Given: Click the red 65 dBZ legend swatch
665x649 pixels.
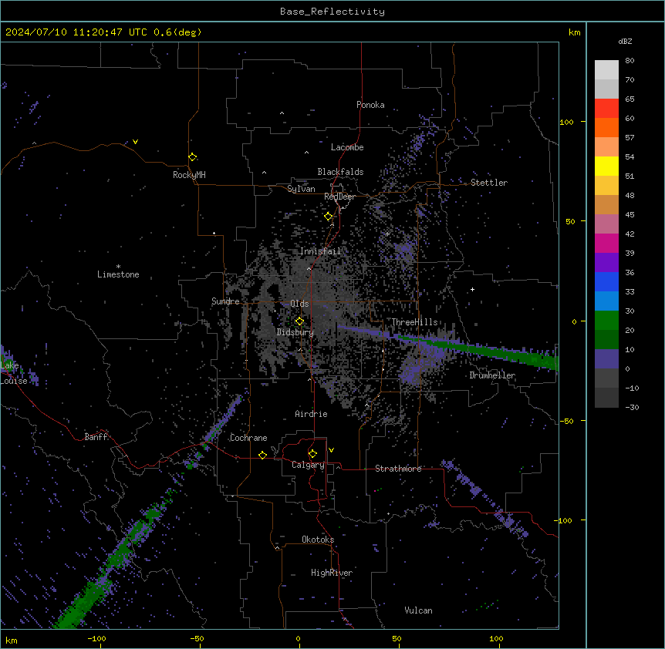Looking at the screenshot, I should [606, 108].
